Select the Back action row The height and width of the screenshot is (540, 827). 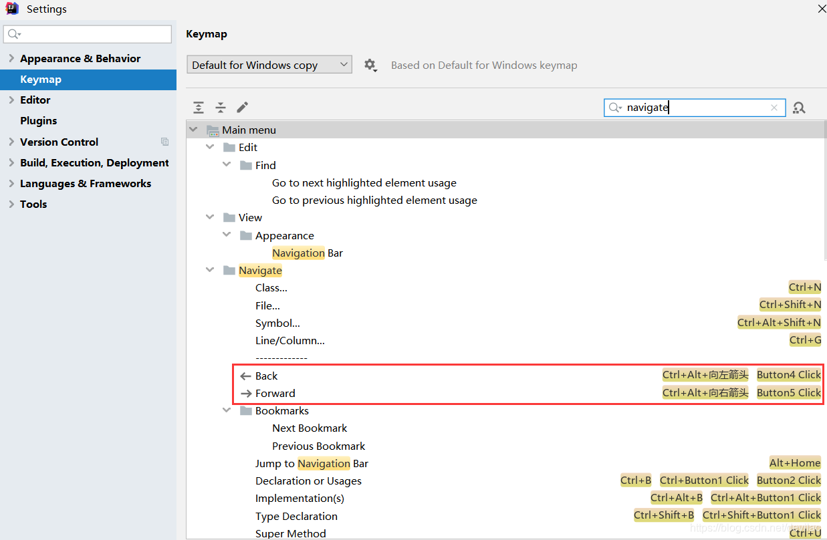pos(505,376)
